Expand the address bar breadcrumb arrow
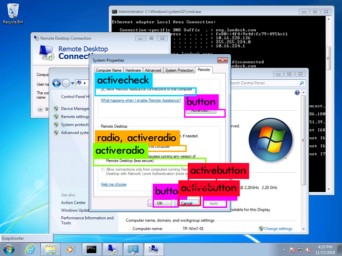The height and width of the screenshot is (256, 342). click(84, 83)
